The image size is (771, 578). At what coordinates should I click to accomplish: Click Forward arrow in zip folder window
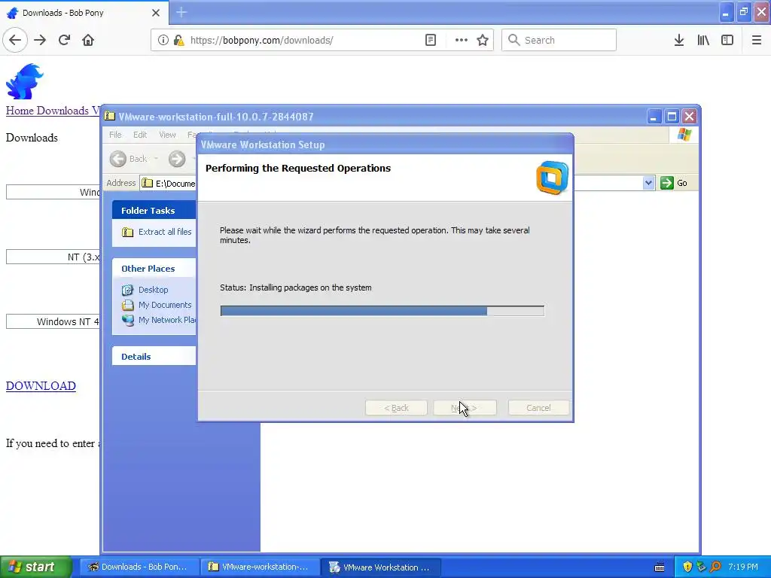(x=177, y=159)
